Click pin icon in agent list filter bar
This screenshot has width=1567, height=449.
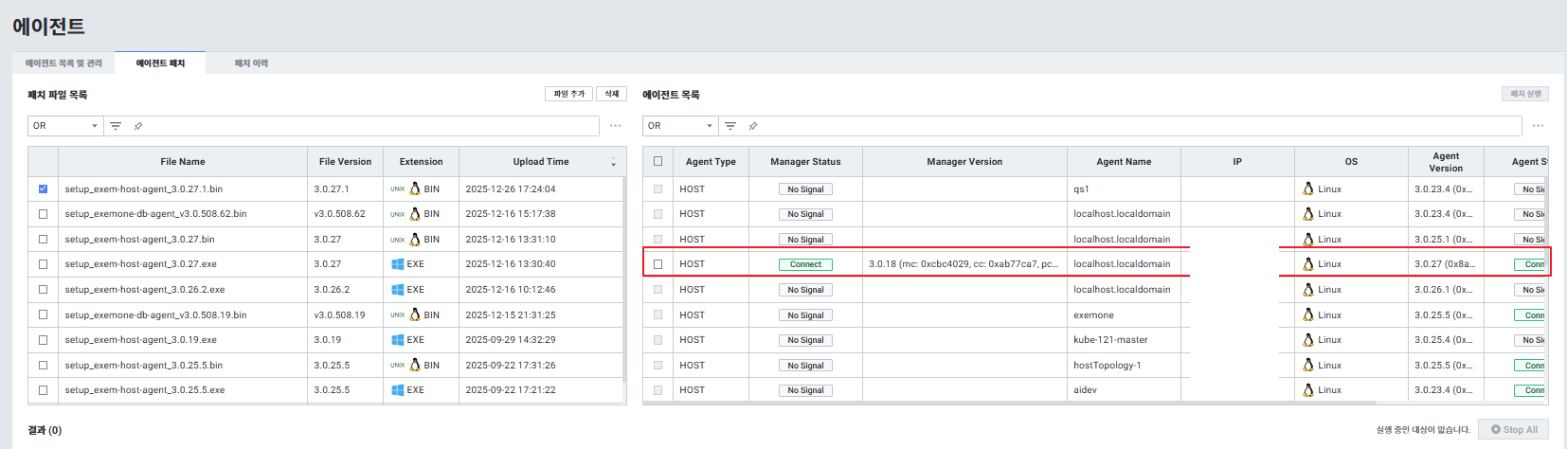coord(753,126)
